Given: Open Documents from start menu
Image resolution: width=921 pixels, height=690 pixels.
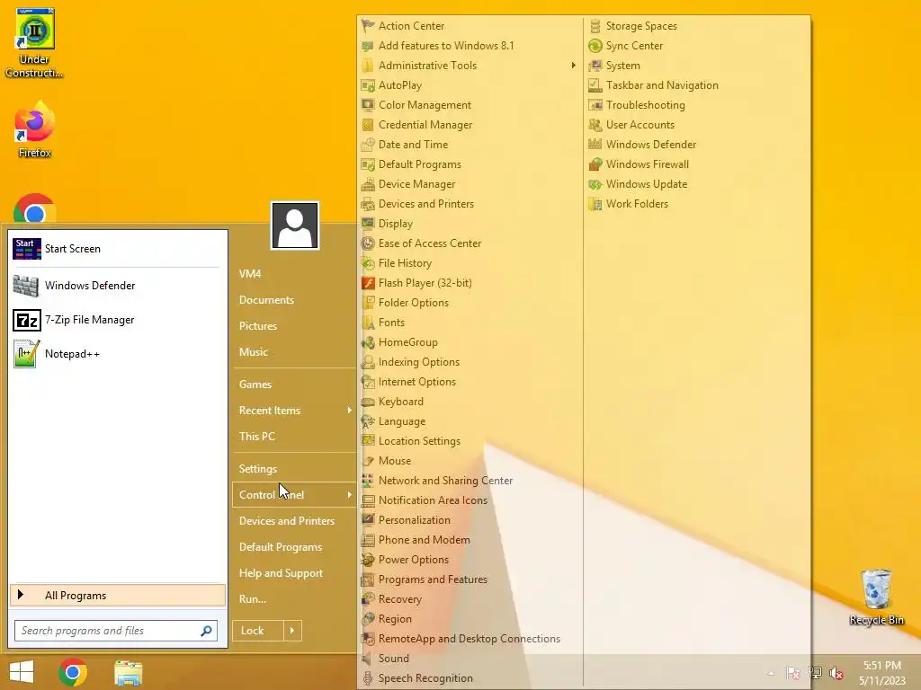Looking at the screenshot, I should pyautogui.click(x=266, y=300).
